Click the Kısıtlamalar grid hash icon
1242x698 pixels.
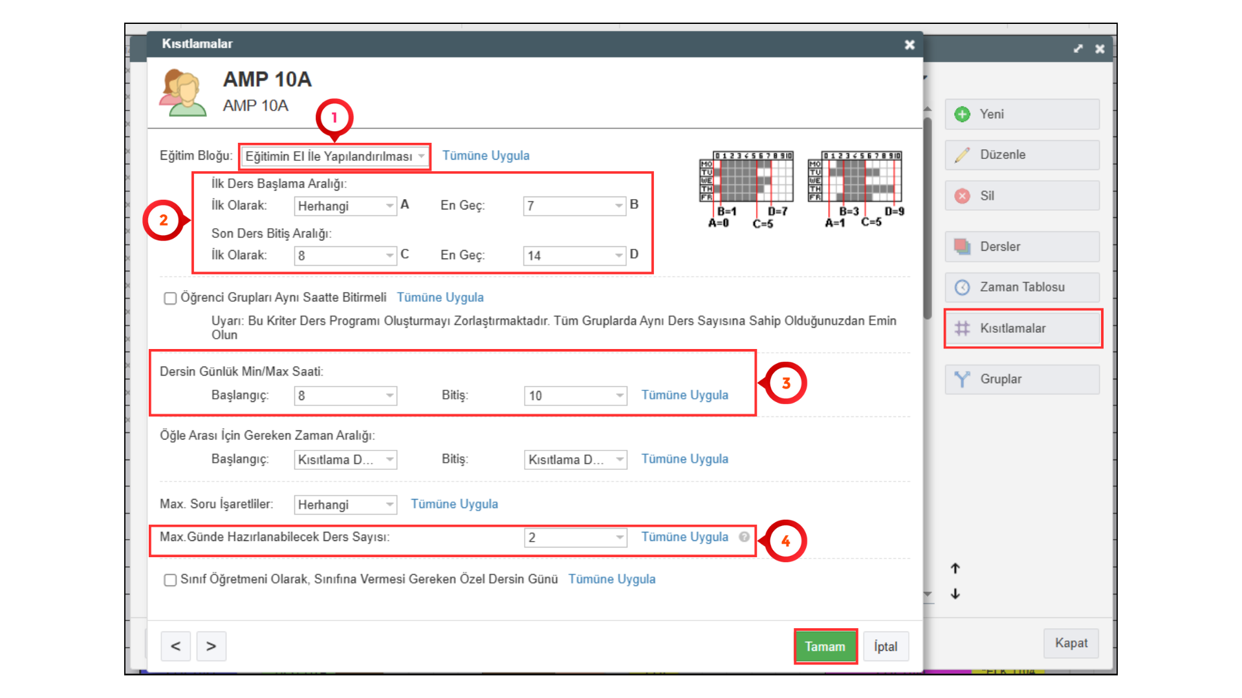pos(962,328)
